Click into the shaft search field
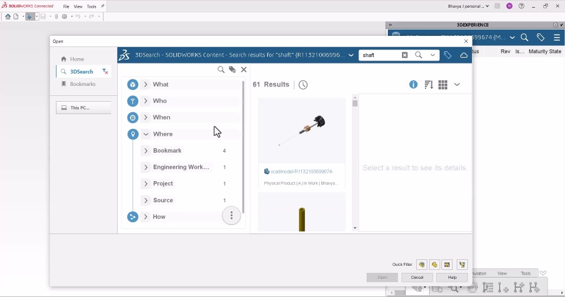The width and height of the screenshot is (565, 297). 380,55
